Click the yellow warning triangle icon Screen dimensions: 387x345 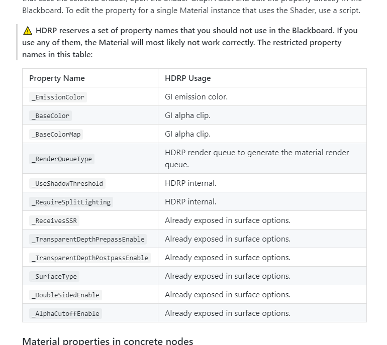(x=28, y=31)
